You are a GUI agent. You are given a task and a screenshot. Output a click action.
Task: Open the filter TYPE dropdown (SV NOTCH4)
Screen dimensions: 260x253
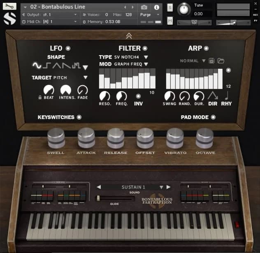[x=146, y=57]
